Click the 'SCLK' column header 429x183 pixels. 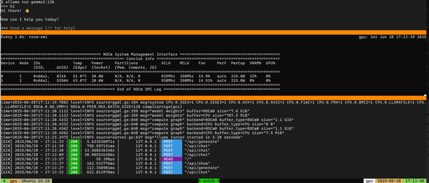[166, 63]
